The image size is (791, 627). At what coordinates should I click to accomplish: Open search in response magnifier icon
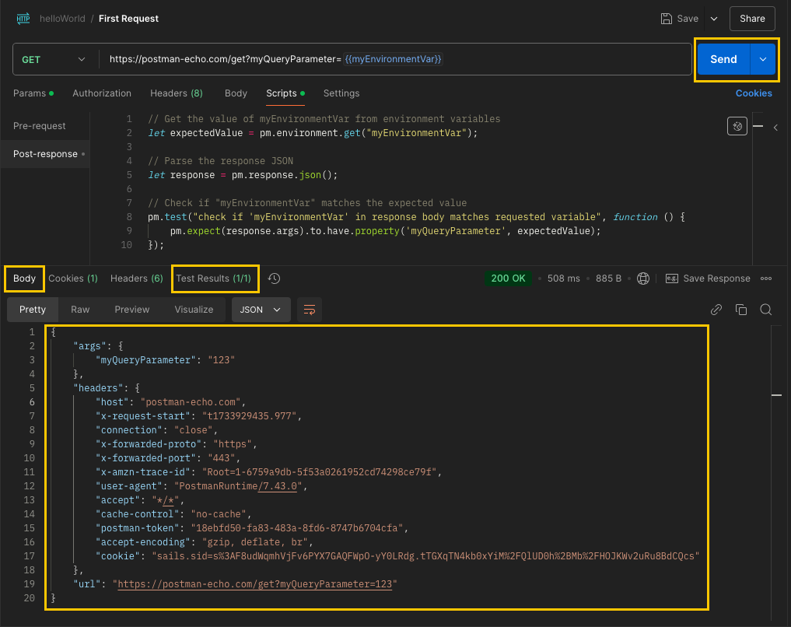(766, 309)
